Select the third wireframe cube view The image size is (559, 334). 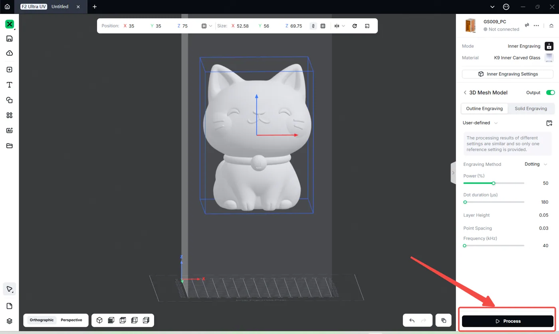pyautogui.click(x=123, y=320)
